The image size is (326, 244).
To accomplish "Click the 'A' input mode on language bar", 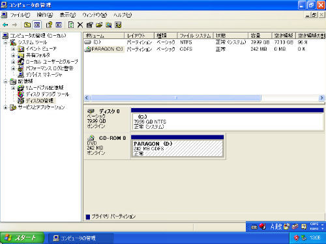I will [x=273, y=227].
